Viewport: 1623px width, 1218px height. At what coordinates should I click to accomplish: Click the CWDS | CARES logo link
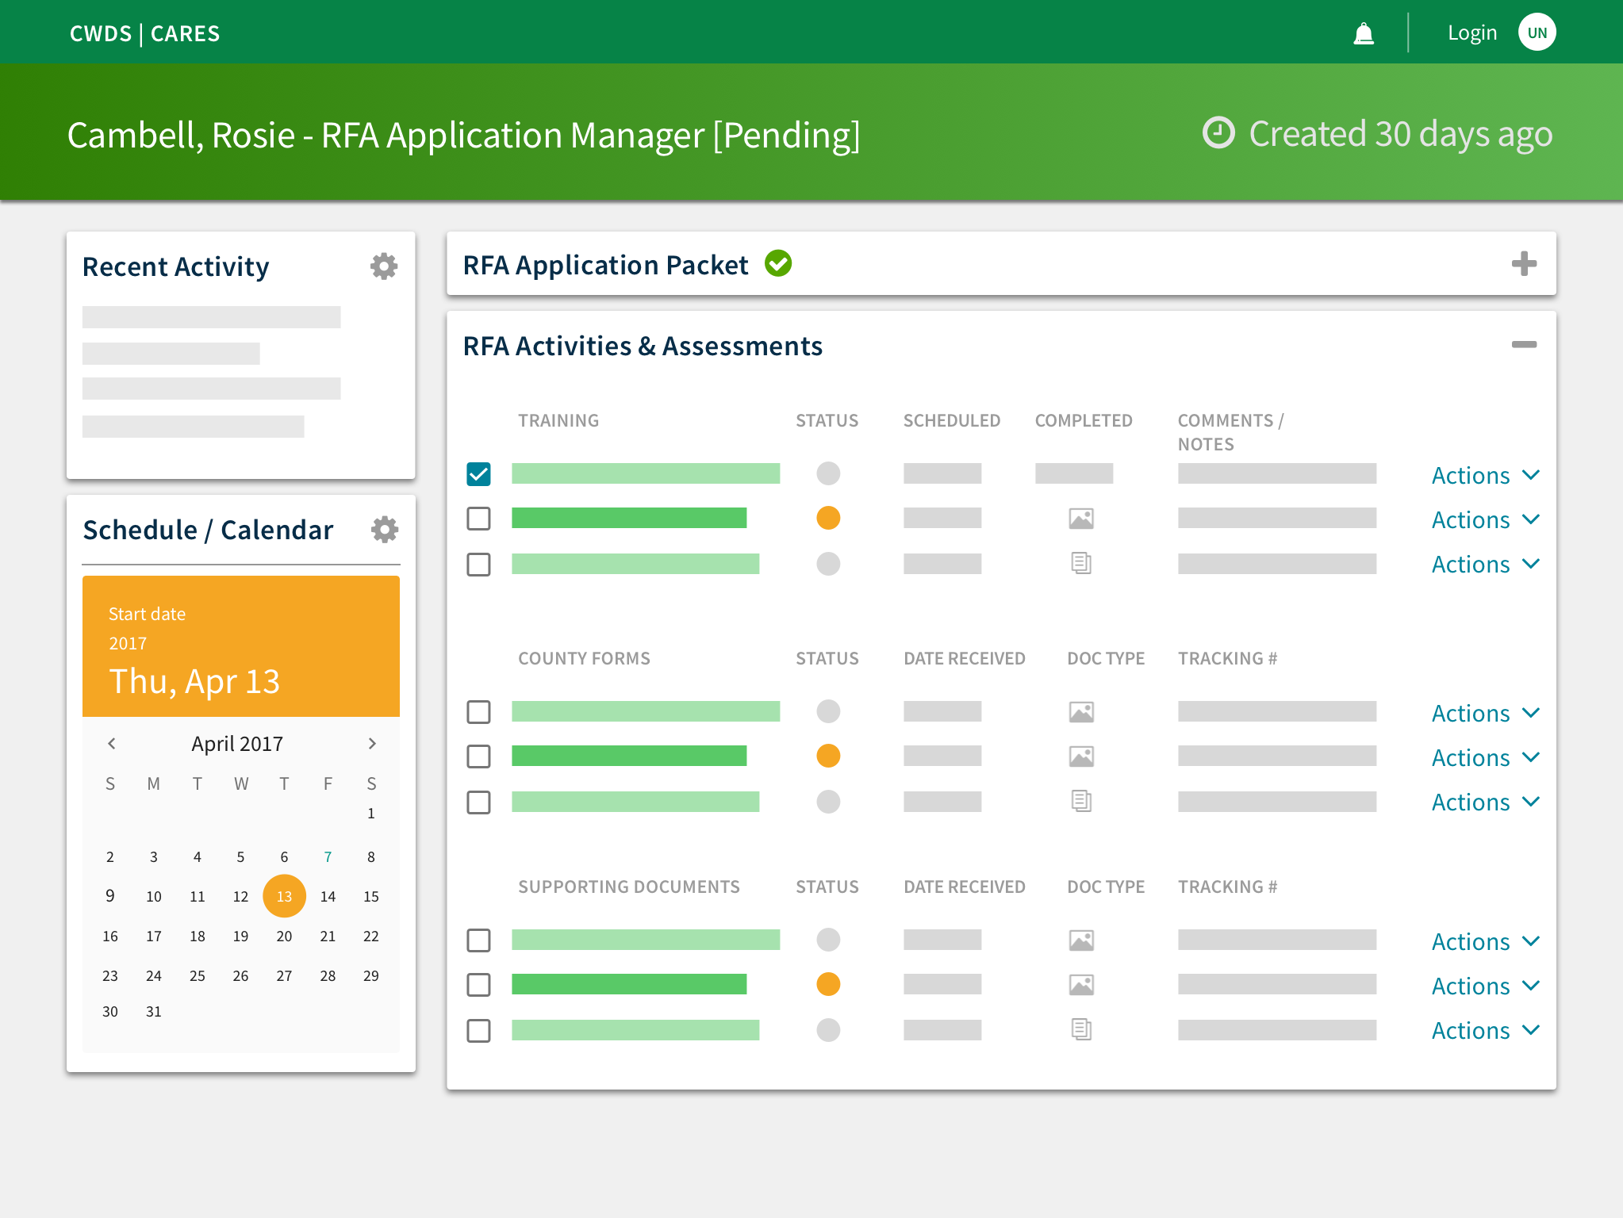[144, 33]
